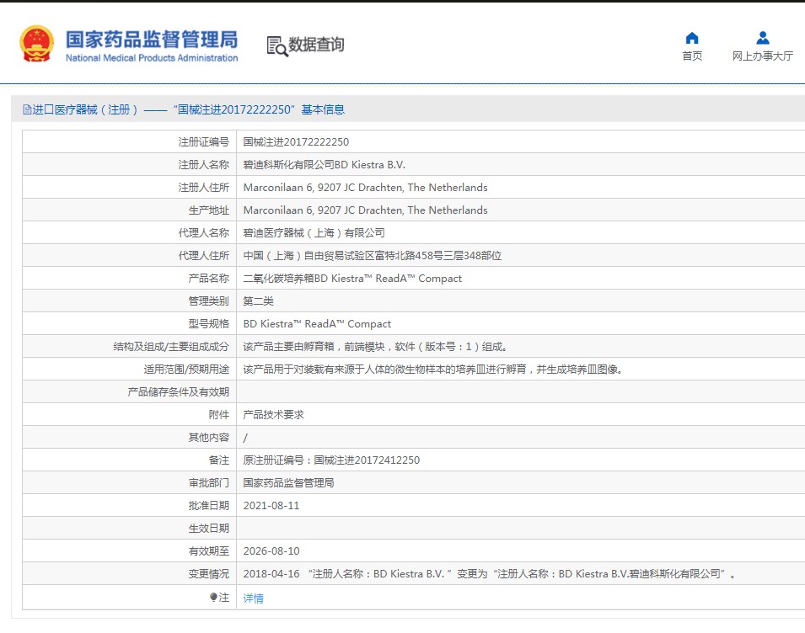The height and width of the screenshot is (633, 805).
Task: Click the 网上办事大厅 menu label
Action: (x=762, y=56)
